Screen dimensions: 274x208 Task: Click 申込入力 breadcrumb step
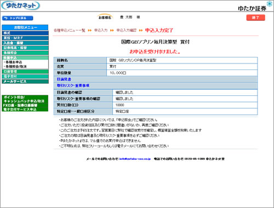[x=101, y=30]
